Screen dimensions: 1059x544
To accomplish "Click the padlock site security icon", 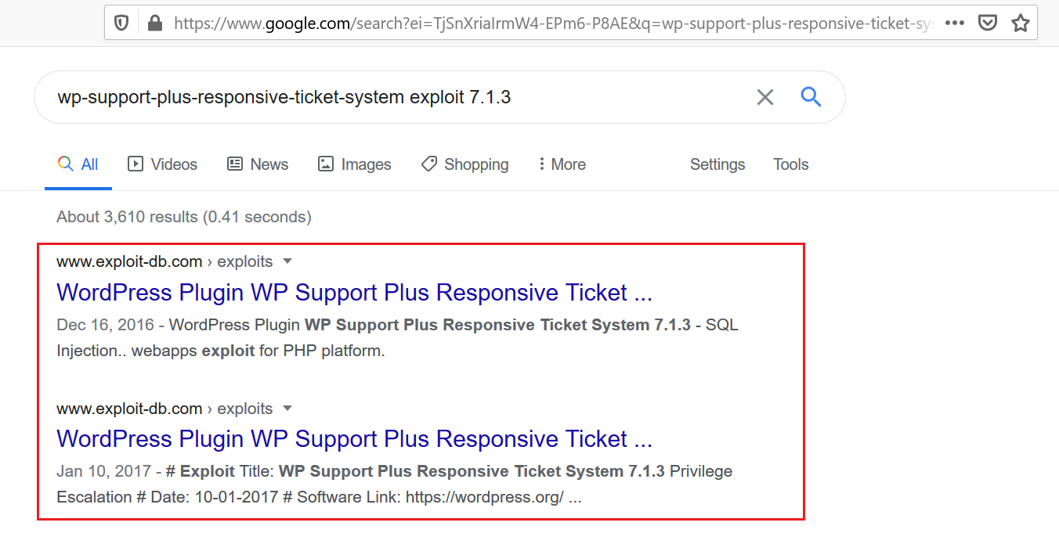I will point(155,23).
